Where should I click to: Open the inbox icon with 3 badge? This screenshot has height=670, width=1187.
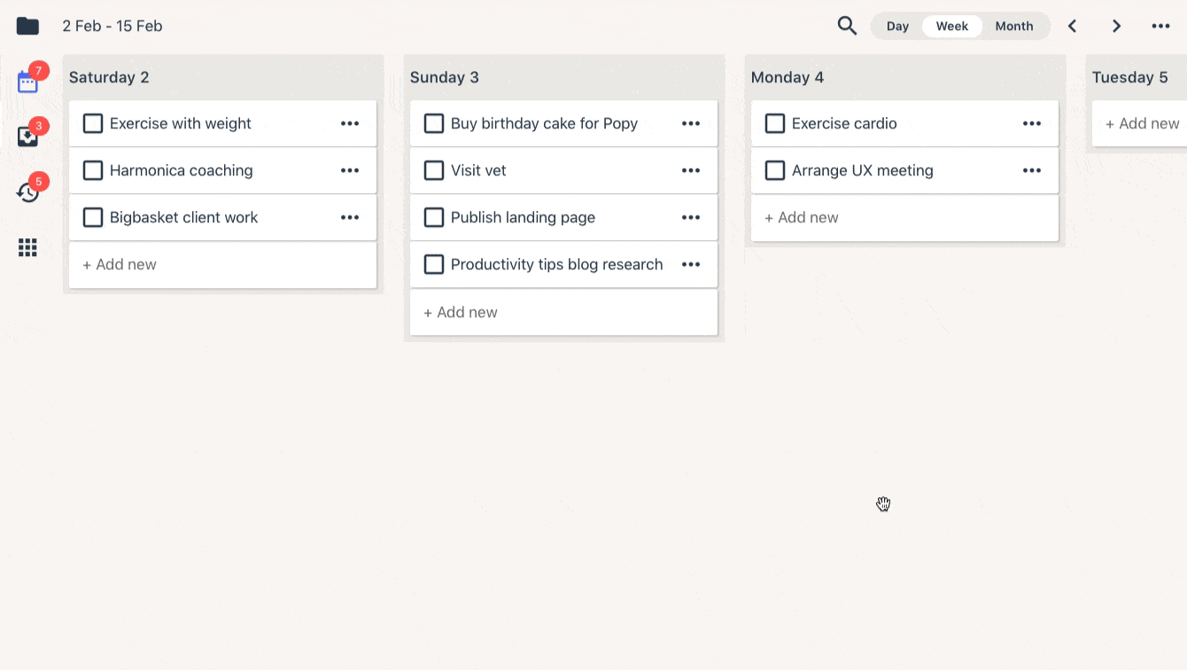coord(27,136)
